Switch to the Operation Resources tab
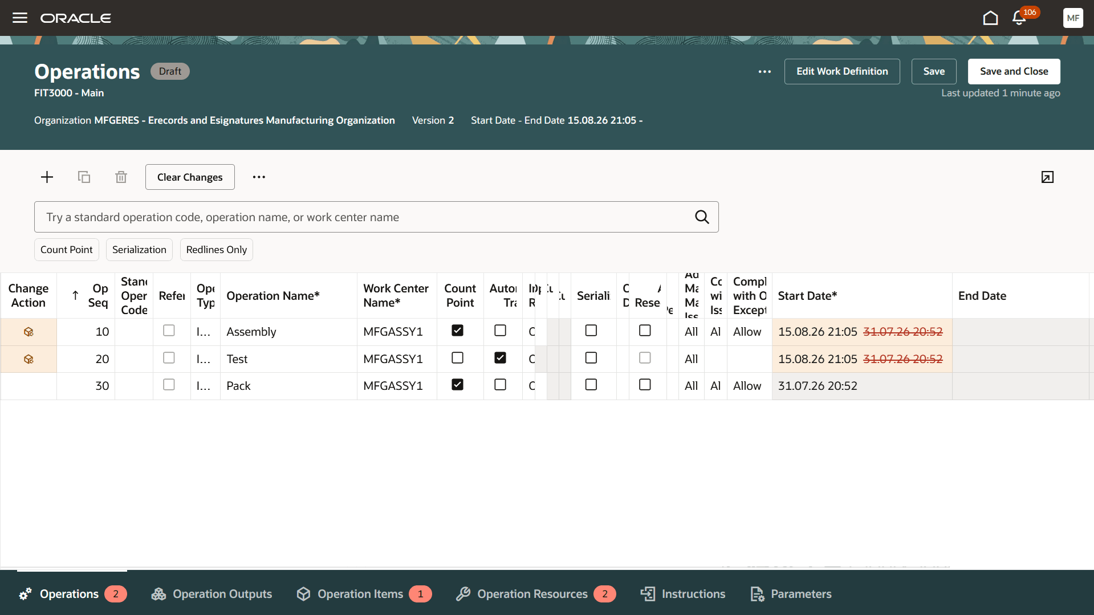The height and width of the screenshot is (615, 1094). pyautogui.click(x=536, y=594)
